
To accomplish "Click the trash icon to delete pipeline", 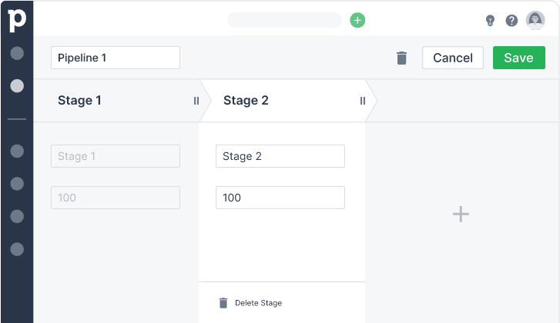I will click(401, 58).
